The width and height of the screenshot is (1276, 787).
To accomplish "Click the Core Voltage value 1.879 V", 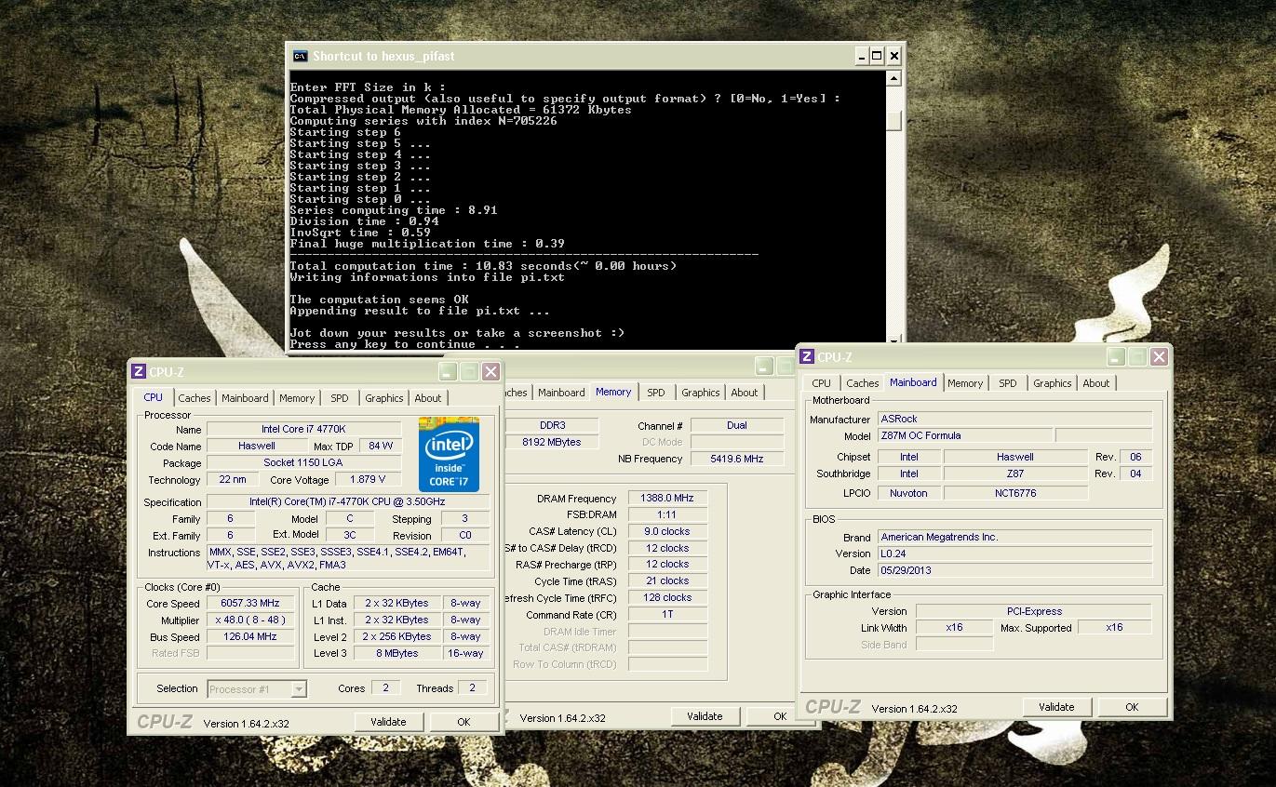I will coord(368,480).
